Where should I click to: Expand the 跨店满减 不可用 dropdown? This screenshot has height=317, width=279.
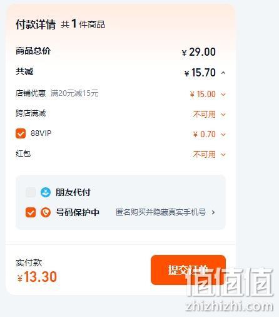pyautogui.click(x=223, y=115)
